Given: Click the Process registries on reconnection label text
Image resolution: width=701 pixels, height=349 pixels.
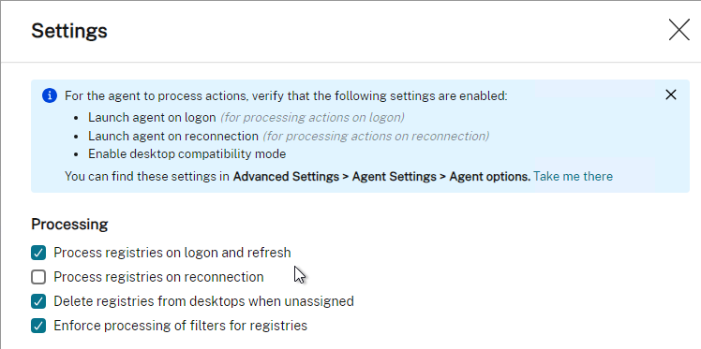Looking at the screenshot, I should pos(158,277).
